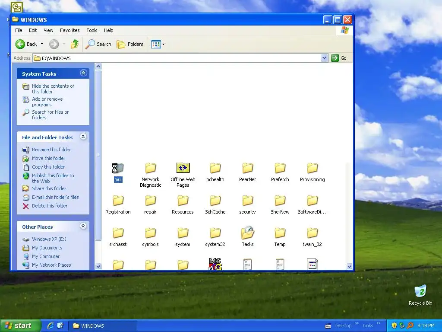
Task: Click Add or remove programs link
Action: [x=47, y=102]
